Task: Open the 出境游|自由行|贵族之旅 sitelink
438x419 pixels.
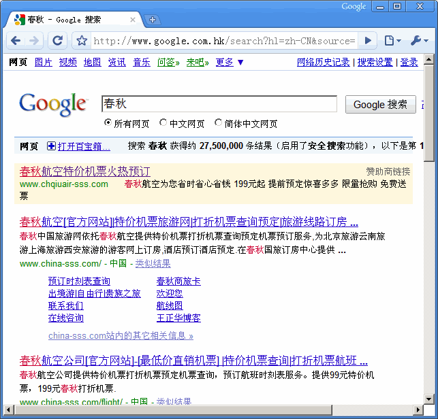Action: coord(95,293)
